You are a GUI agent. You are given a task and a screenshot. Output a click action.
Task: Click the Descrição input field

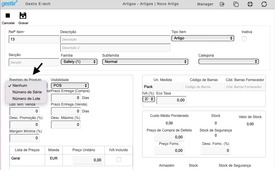(x=115, y=39)
